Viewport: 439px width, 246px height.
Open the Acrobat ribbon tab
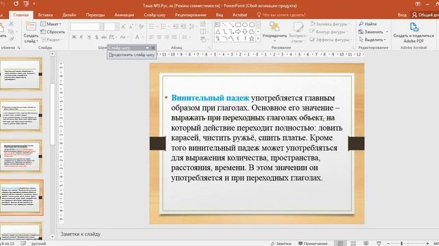[239, 15]
